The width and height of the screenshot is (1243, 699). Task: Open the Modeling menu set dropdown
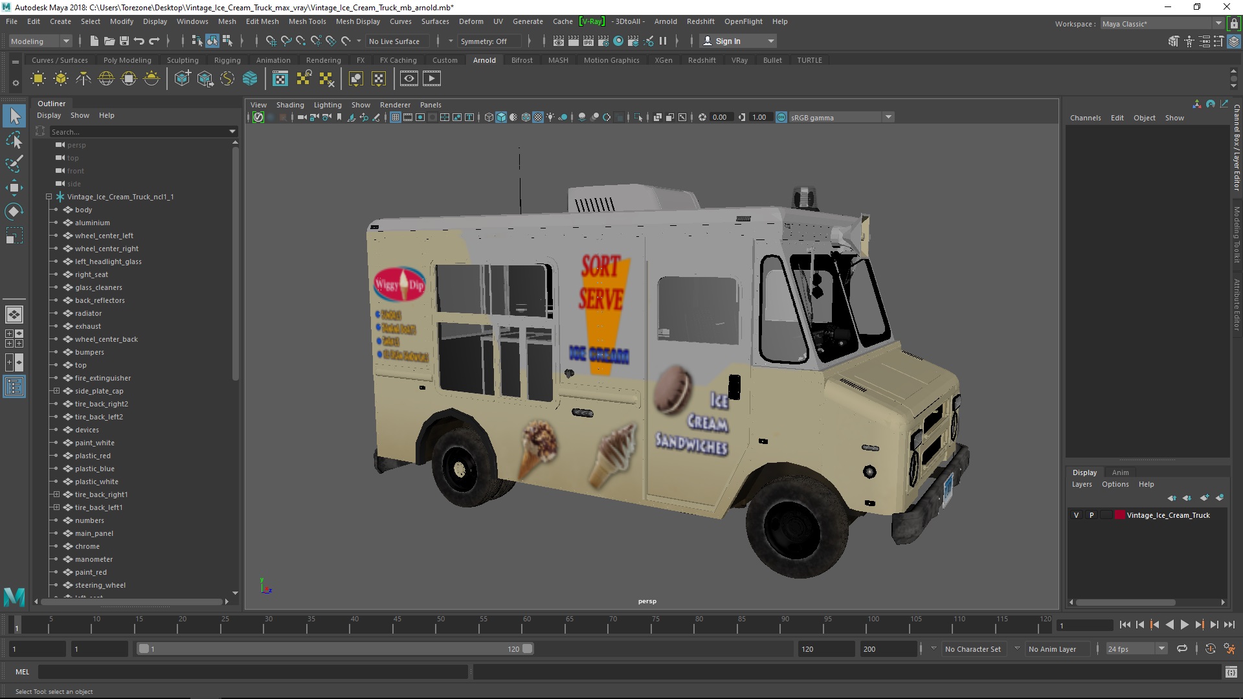[x=40, y=41]
